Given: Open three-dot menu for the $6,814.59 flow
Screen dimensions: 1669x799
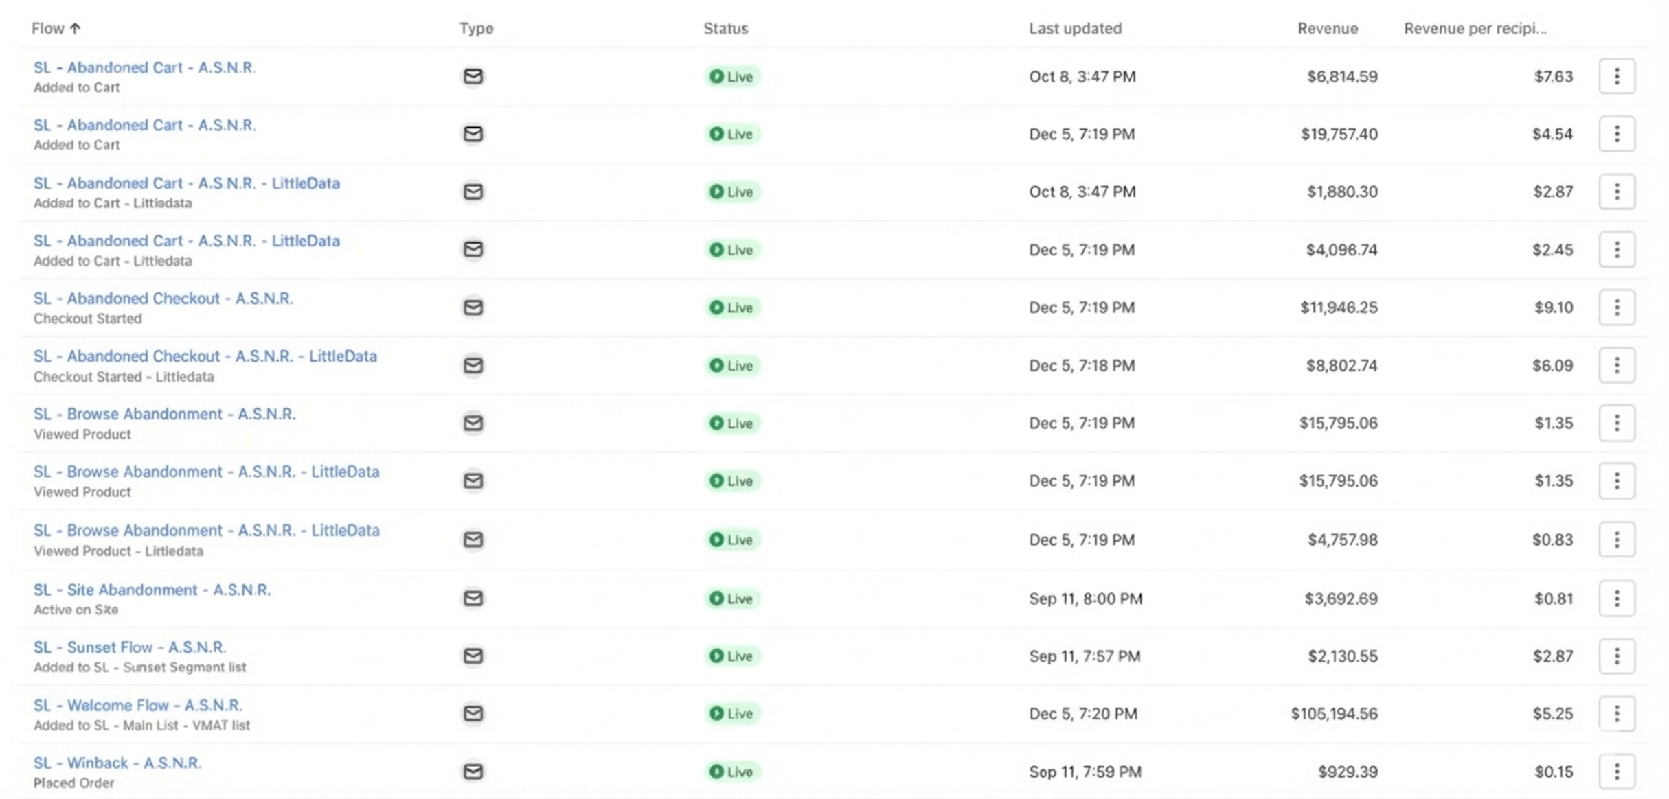Looking at the screenshot, I should [x=1616, y=76].
